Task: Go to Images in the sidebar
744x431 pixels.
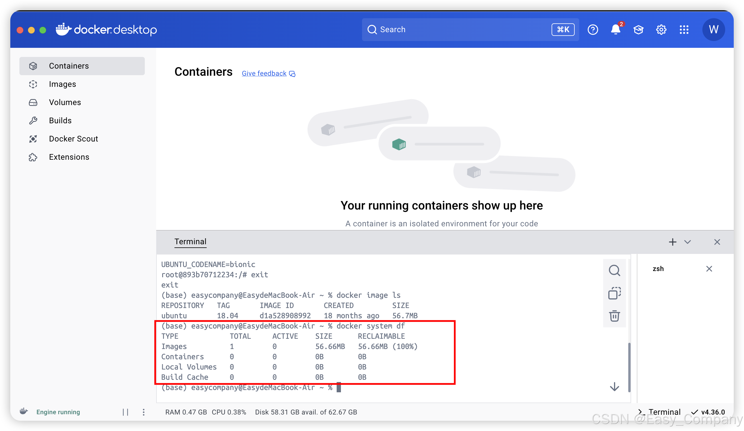Action: click(62, 84)
